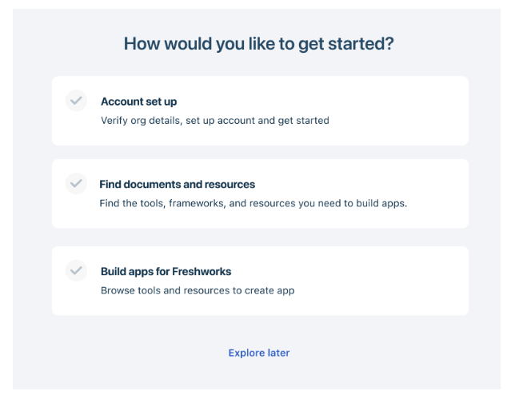This screenshot has height=399, width=511.
Task: Mark the Account set up step complete
Action: (76, 101)
